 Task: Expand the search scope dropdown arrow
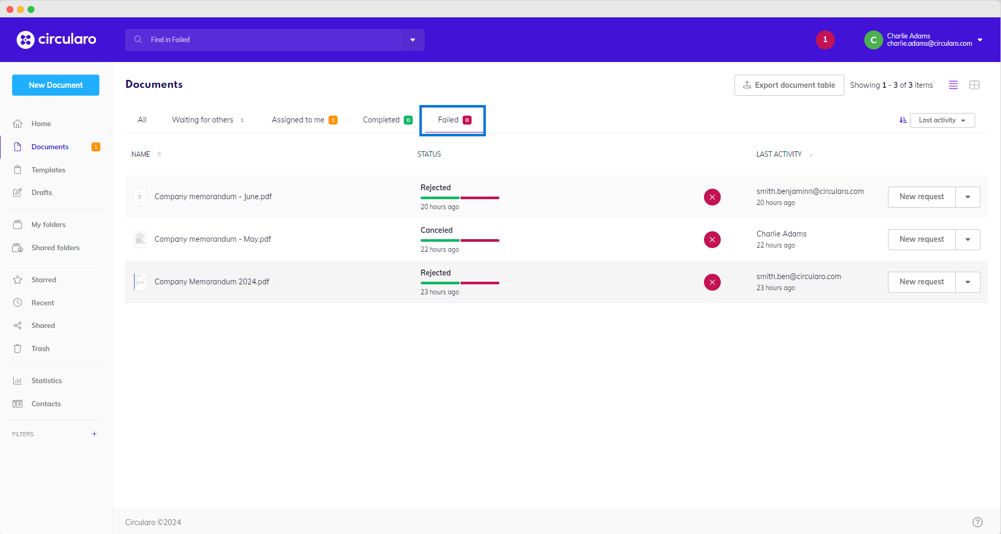[413, 40]
